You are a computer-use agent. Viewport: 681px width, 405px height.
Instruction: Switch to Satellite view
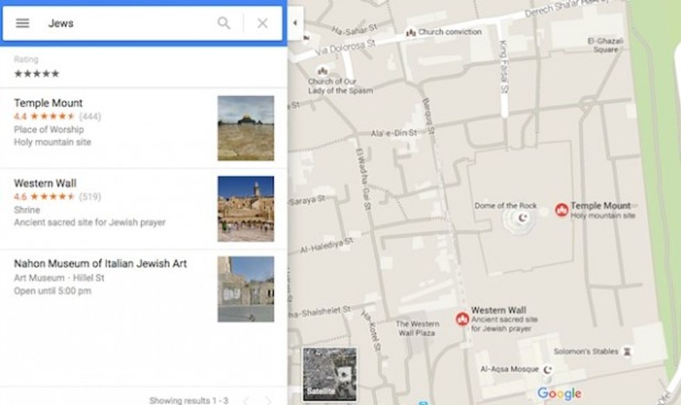pos(329,374)
